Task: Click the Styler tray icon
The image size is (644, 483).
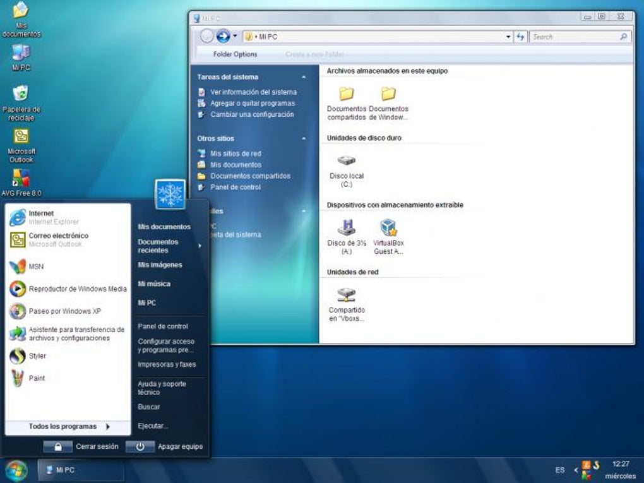Action: 596,465
